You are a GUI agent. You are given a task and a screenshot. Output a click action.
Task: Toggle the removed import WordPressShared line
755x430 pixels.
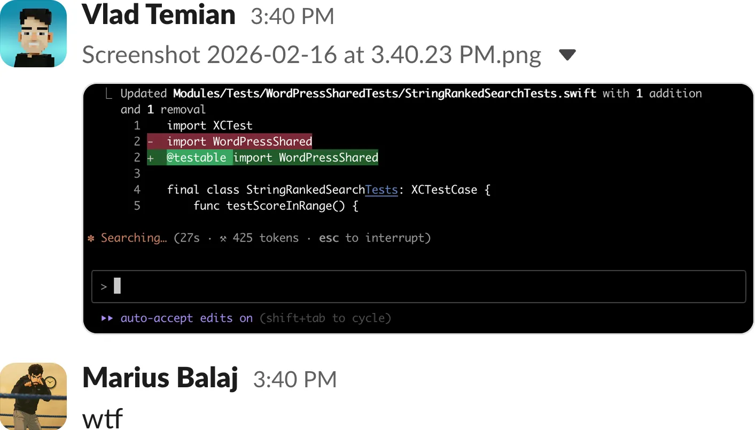pyautogui.click(x=239, y=142)
